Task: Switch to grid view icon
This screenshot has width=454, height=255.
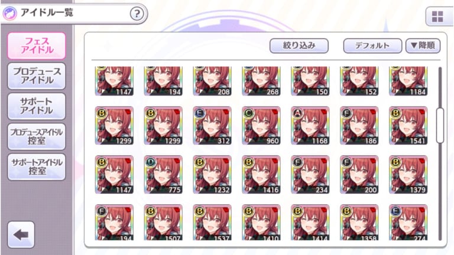Action: click(437, 17)
